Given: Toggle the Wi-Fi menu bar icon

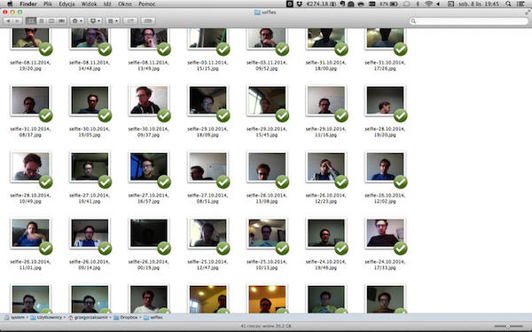Looking at the screenshot, I should (429, 4).
